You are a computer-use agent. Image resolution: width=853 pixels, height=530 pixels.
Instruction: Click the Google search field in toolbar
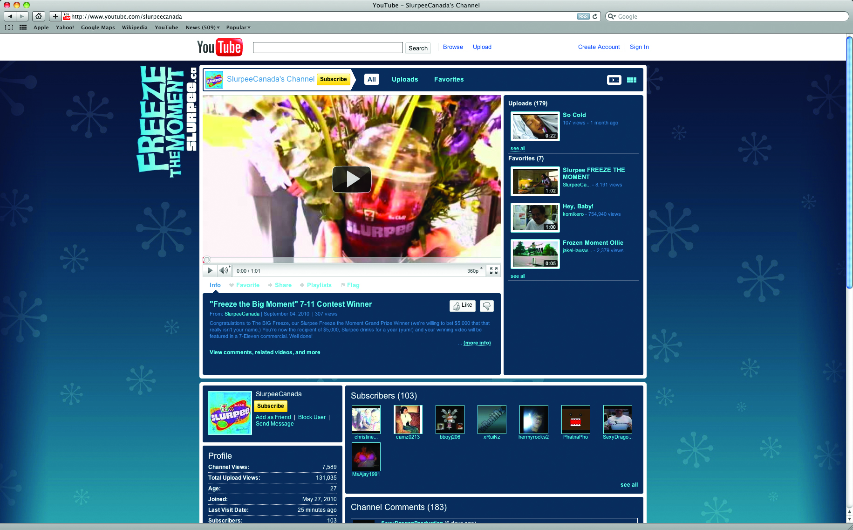[x=727, y=16]
